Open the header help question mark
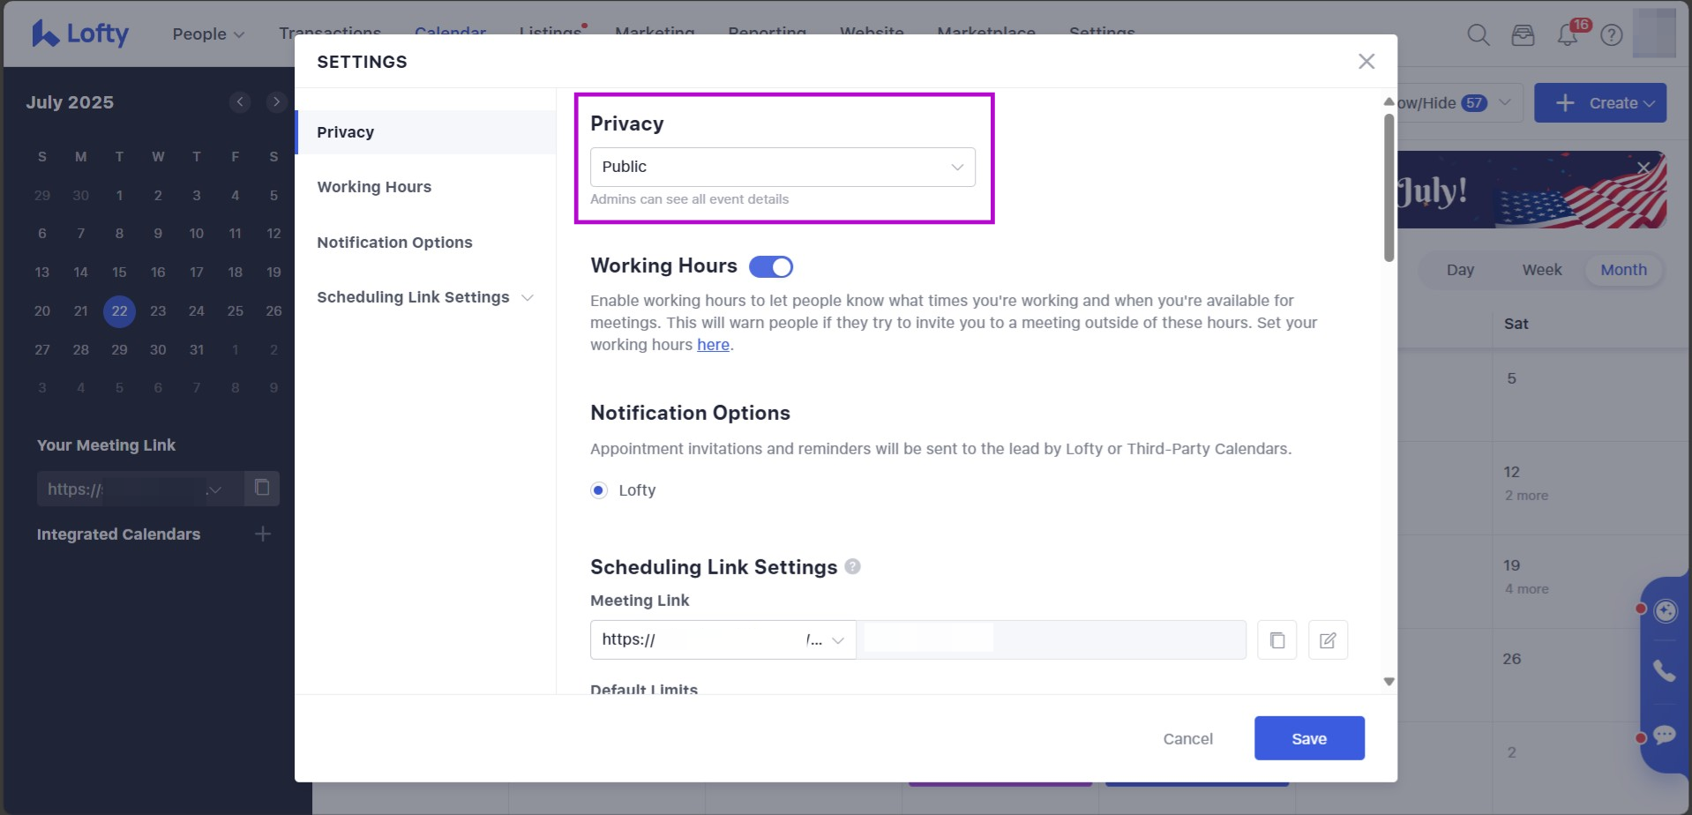 (1612, 35)
